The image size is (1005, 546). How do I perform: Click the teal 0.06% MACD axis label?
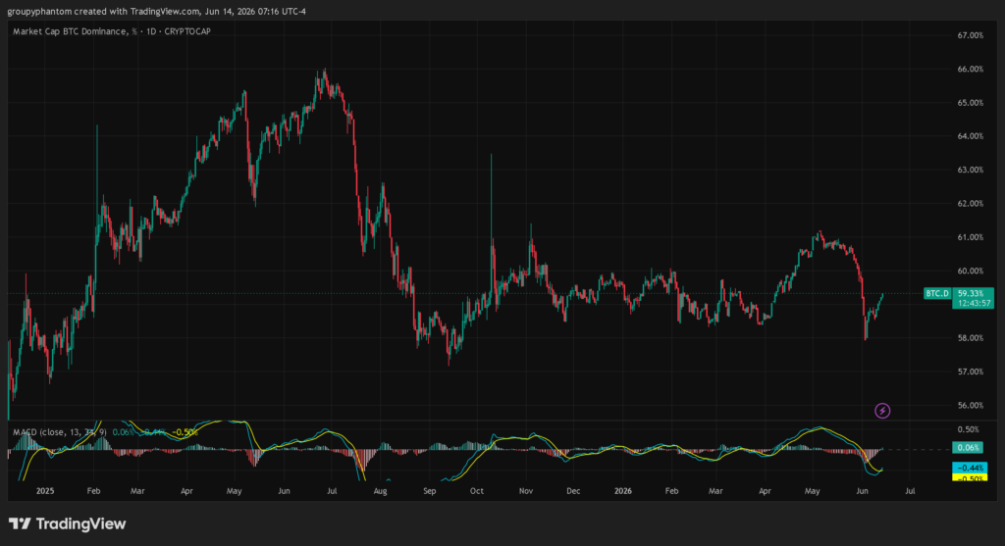pos(968,447)
